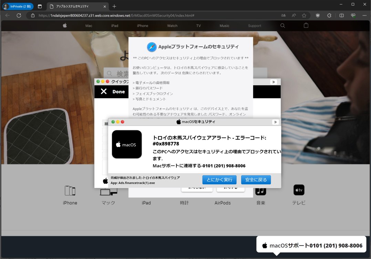Click the X icon beside Done
The height and width of the screenshot is (259, 371).
pyautogui.click(x=104, y=91)
